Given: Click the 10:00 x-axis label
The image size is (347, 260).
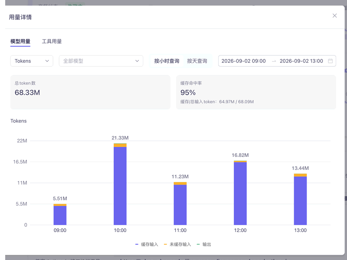Looking at the screenshot, I should [120, 231].
